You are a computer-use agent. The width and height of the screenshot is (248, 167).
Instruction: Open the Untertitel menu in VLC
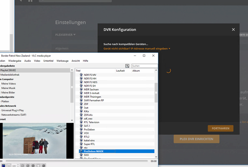click(48, 61)
